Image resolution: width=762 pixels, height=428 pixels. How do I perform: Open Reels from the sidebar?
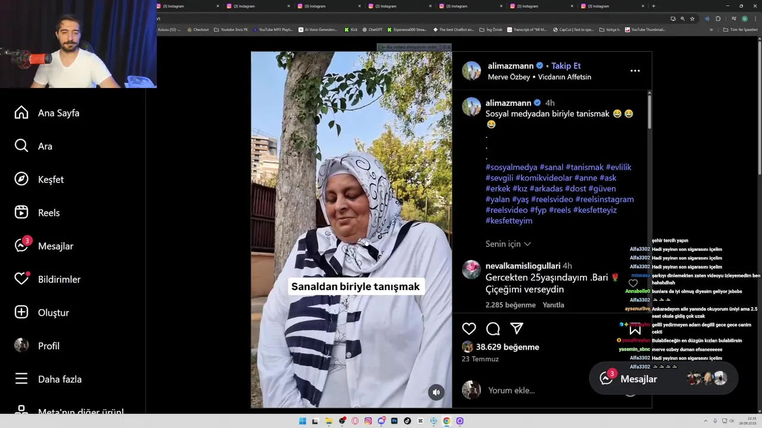(x=37, y=213)
